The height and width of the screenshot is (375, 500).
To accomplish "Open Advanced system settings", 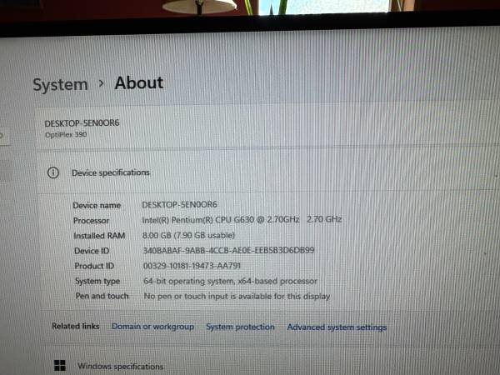I will coord(337,327).
